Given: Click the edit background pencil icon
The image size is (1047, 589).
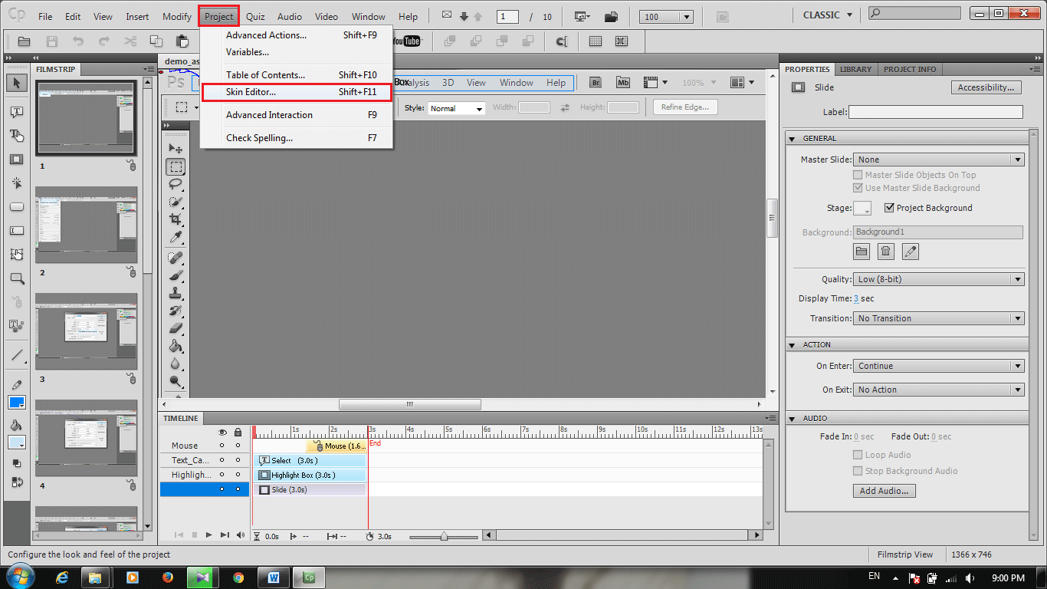Looking at the screenshot, I should click(x=910, y=251).
